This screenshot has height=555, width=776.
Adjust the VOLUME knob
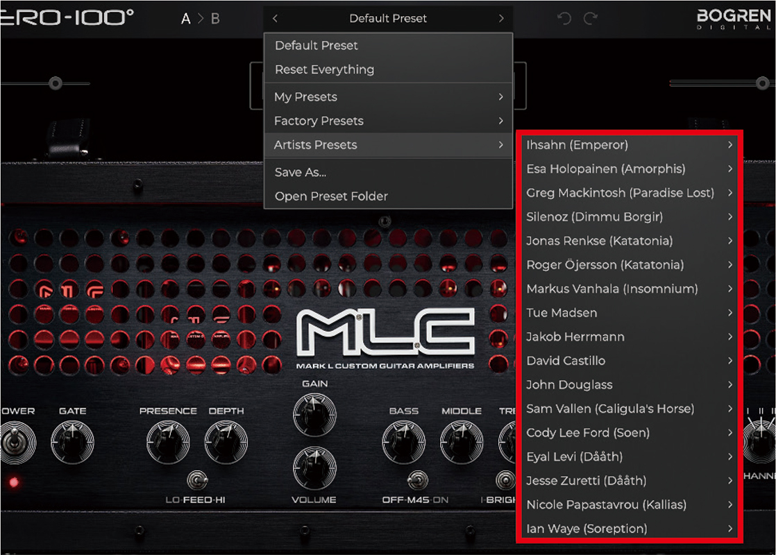pos(314,468)
